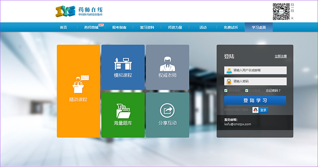This screenshot has height=167, width=318.
Task: Open 报考指南 in the navigation bar
Action: point(119,27)
